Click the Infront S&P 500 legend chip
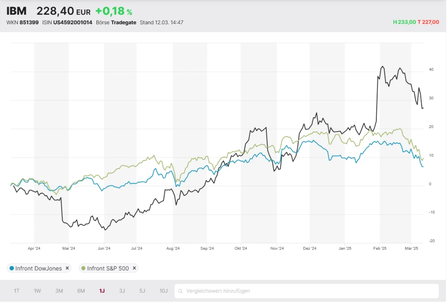 pyautogui.click(x=108, y=269)
